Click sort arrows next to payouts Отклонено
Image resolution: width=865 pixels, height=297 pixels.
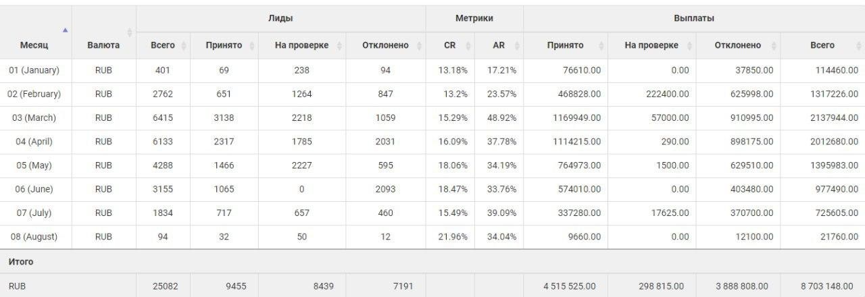click(x=773, y=45)
